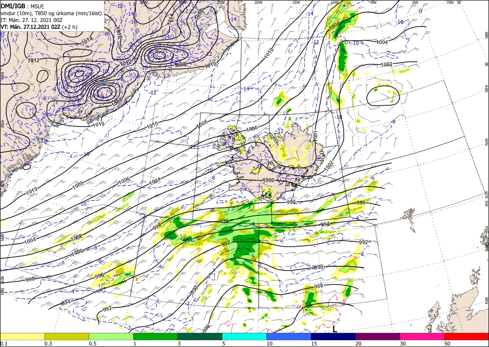489x347 pixels.
Task: Click the legend value '50'
Action: pos(447,344)
